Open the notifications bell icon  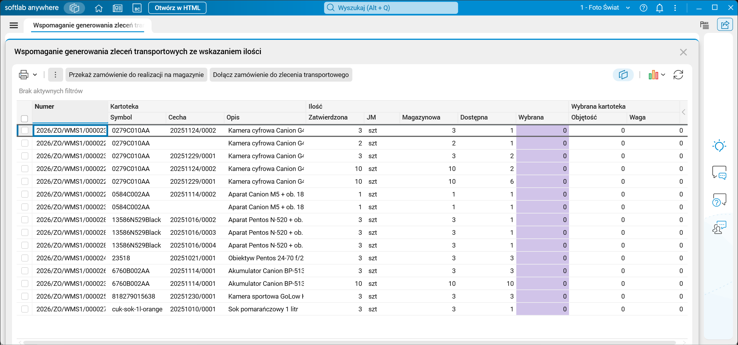[659, 8]
